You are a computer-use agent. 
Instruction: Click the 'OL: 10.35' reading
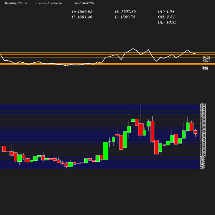coord(167,22)
